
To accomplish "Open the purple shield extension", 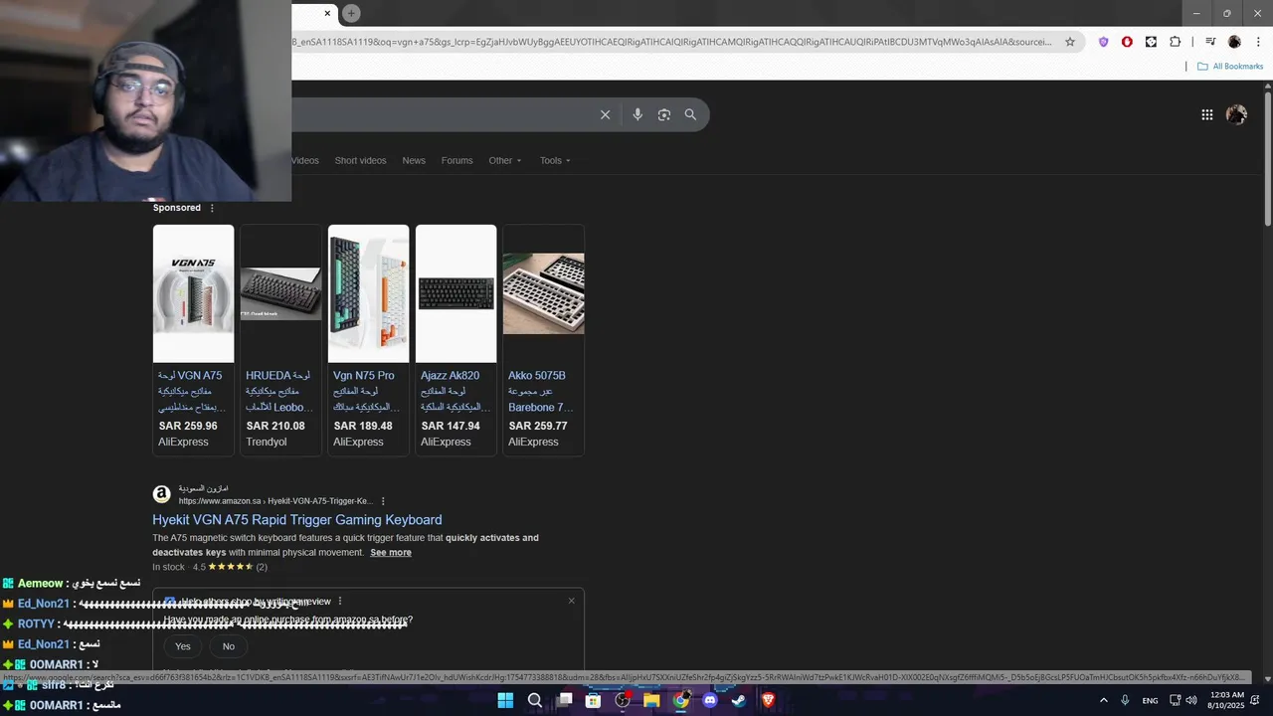I will [1103, 42].
